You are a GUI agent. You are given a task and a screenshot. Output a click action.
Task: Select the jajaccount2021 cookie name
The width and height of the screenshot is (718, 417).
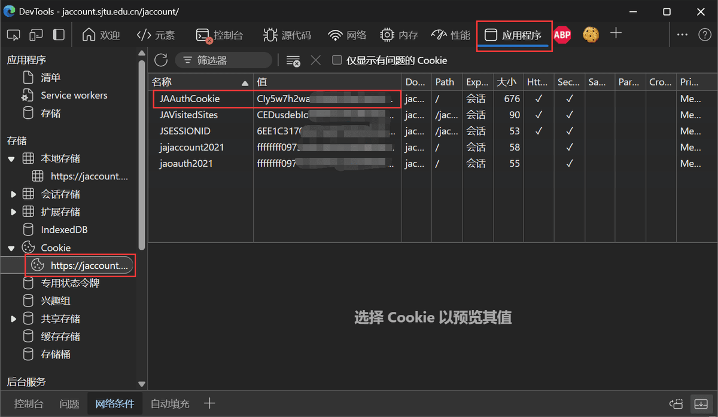(192, 147)
